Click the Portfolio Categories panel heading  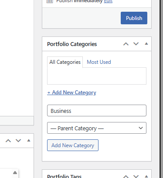coord(72,44)
